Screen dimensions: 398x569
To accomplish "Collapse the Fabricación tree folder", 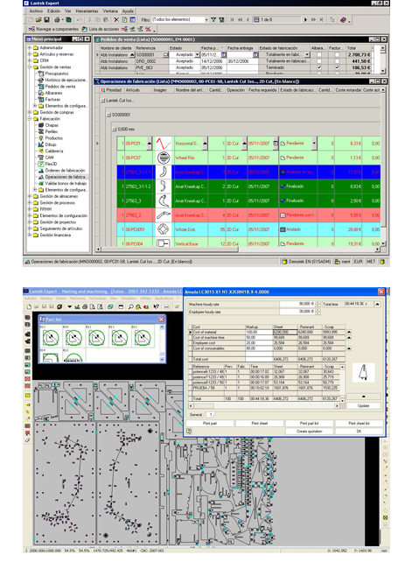I will click(x=30, y=119).
